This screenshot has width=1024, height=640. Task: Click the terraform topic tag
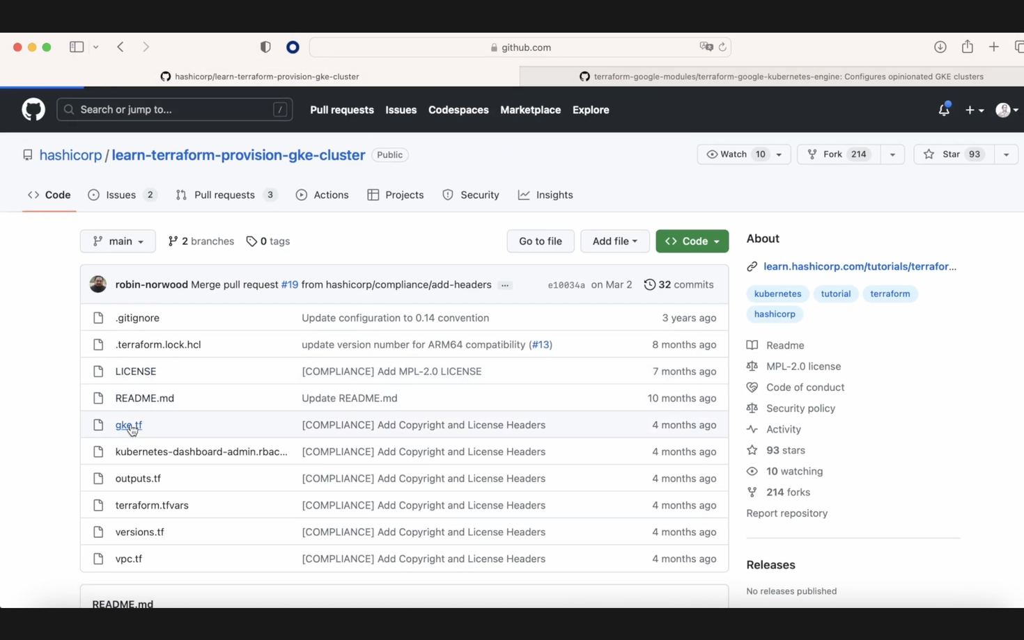890,294
